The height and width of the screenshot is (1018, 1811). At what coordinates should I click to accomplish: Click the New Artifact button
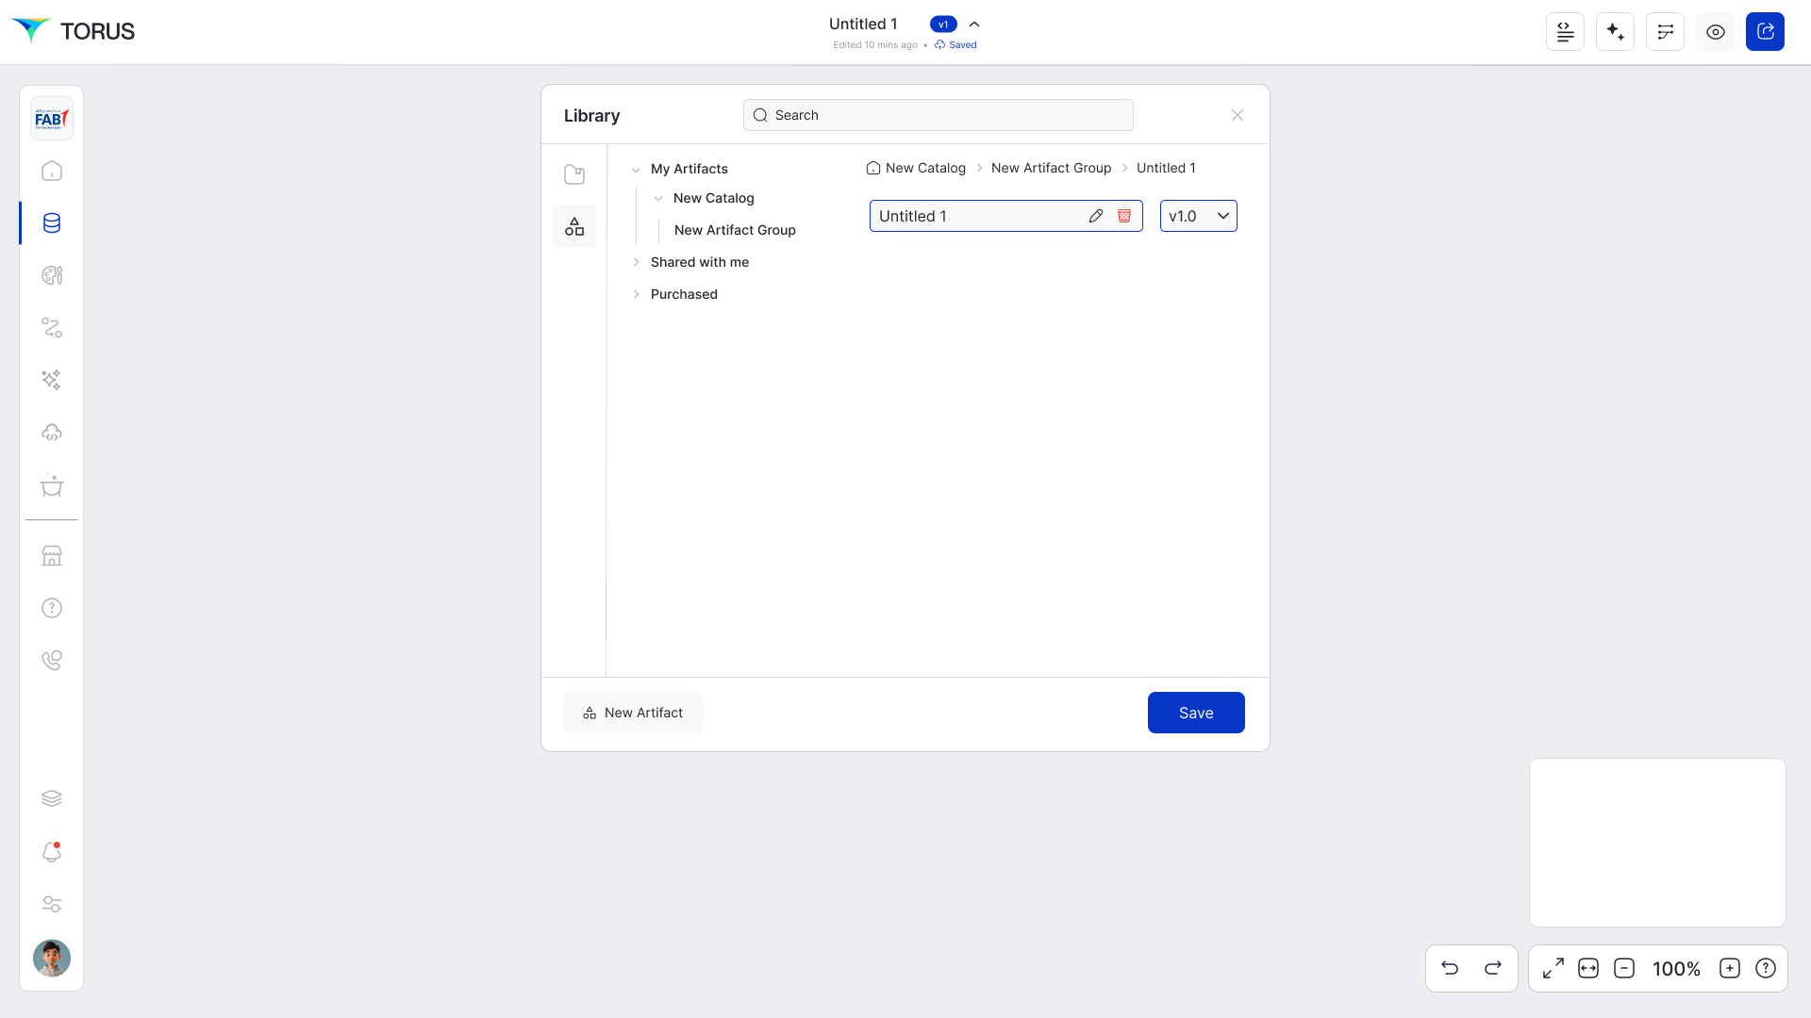coord(633,713)
